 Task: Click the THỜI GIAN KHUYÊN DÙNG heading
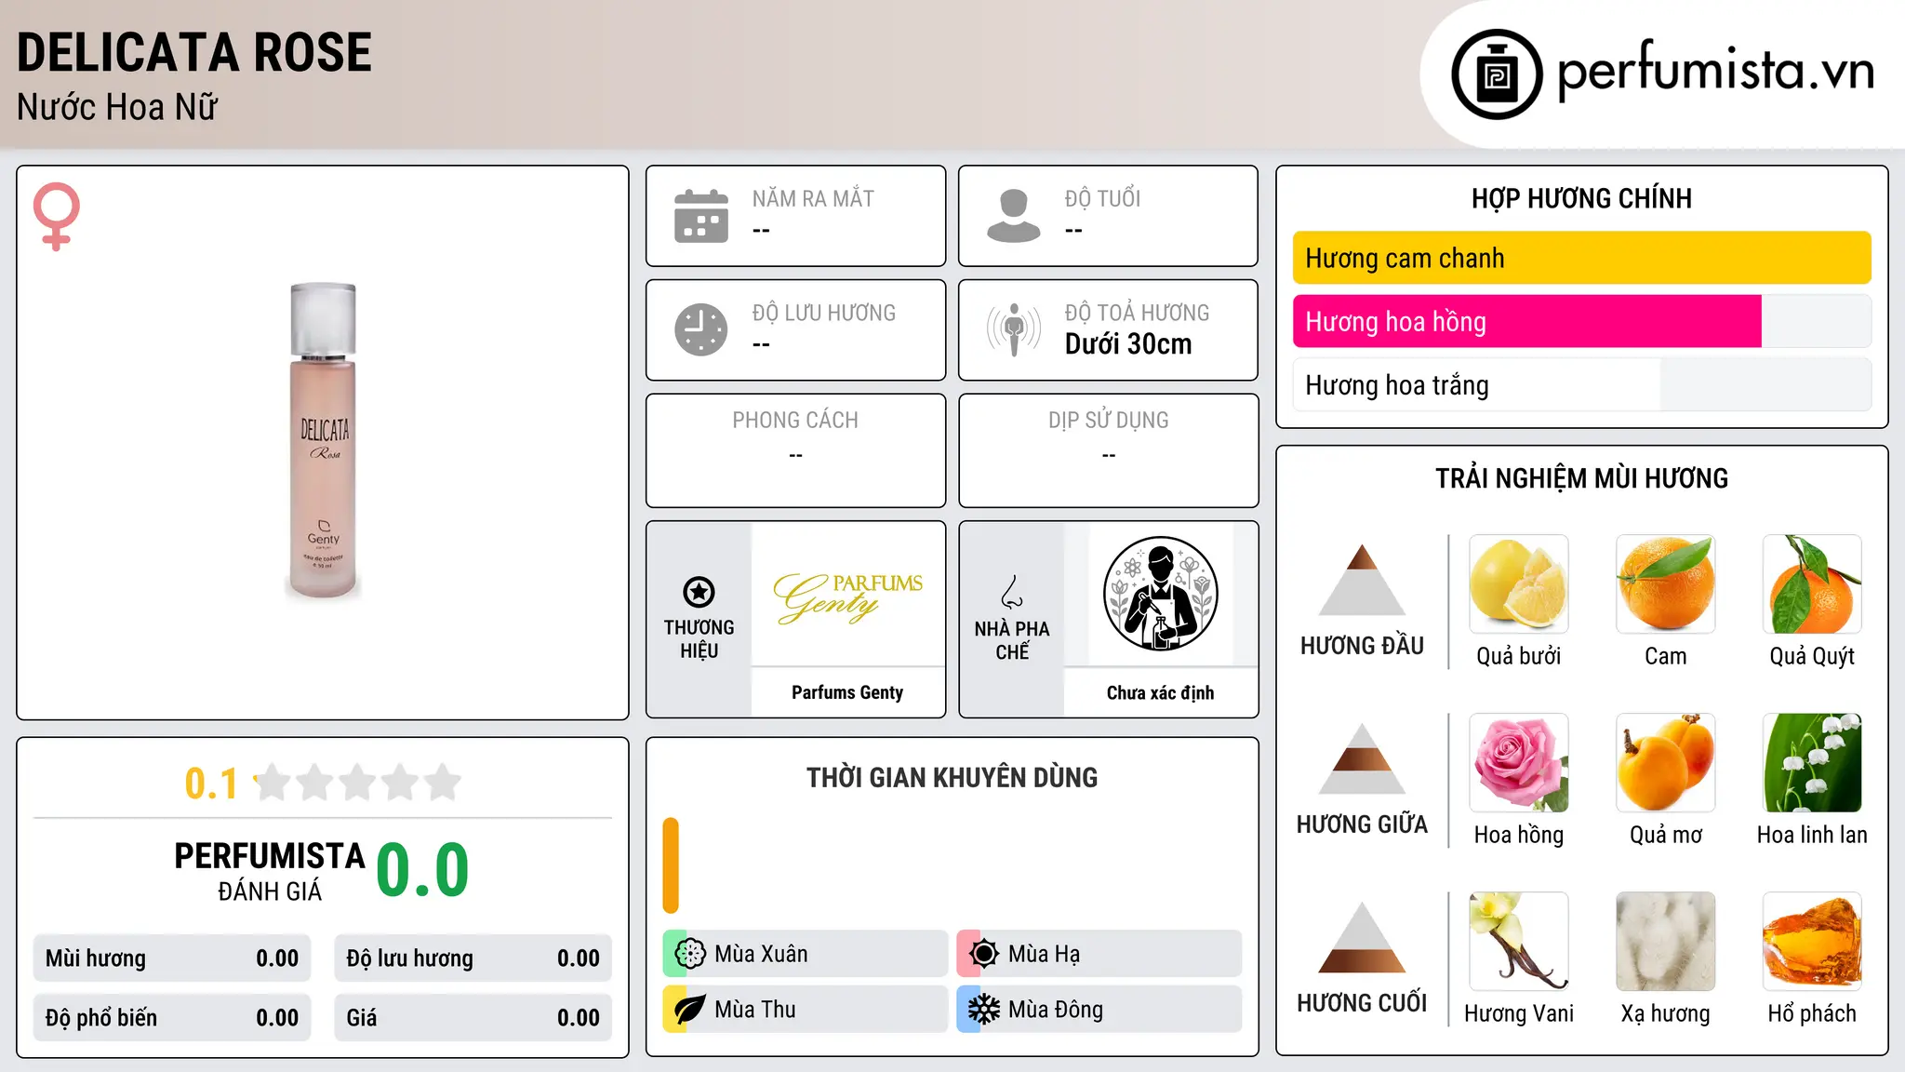[x=952, y=778]
